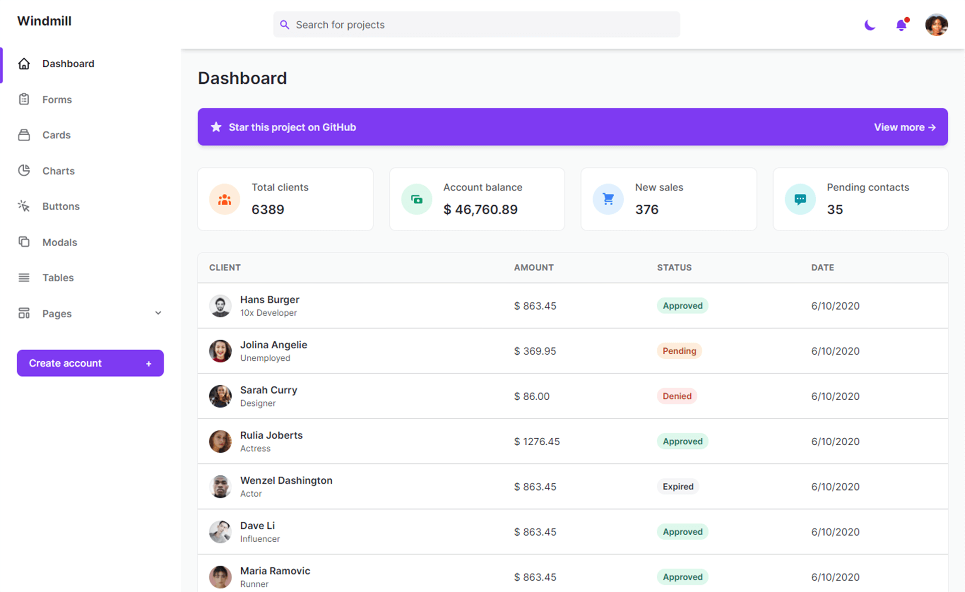Screen dimensions: 965x592
Task: Click the profile avatar in the header
Action: [x=936, y=24]
